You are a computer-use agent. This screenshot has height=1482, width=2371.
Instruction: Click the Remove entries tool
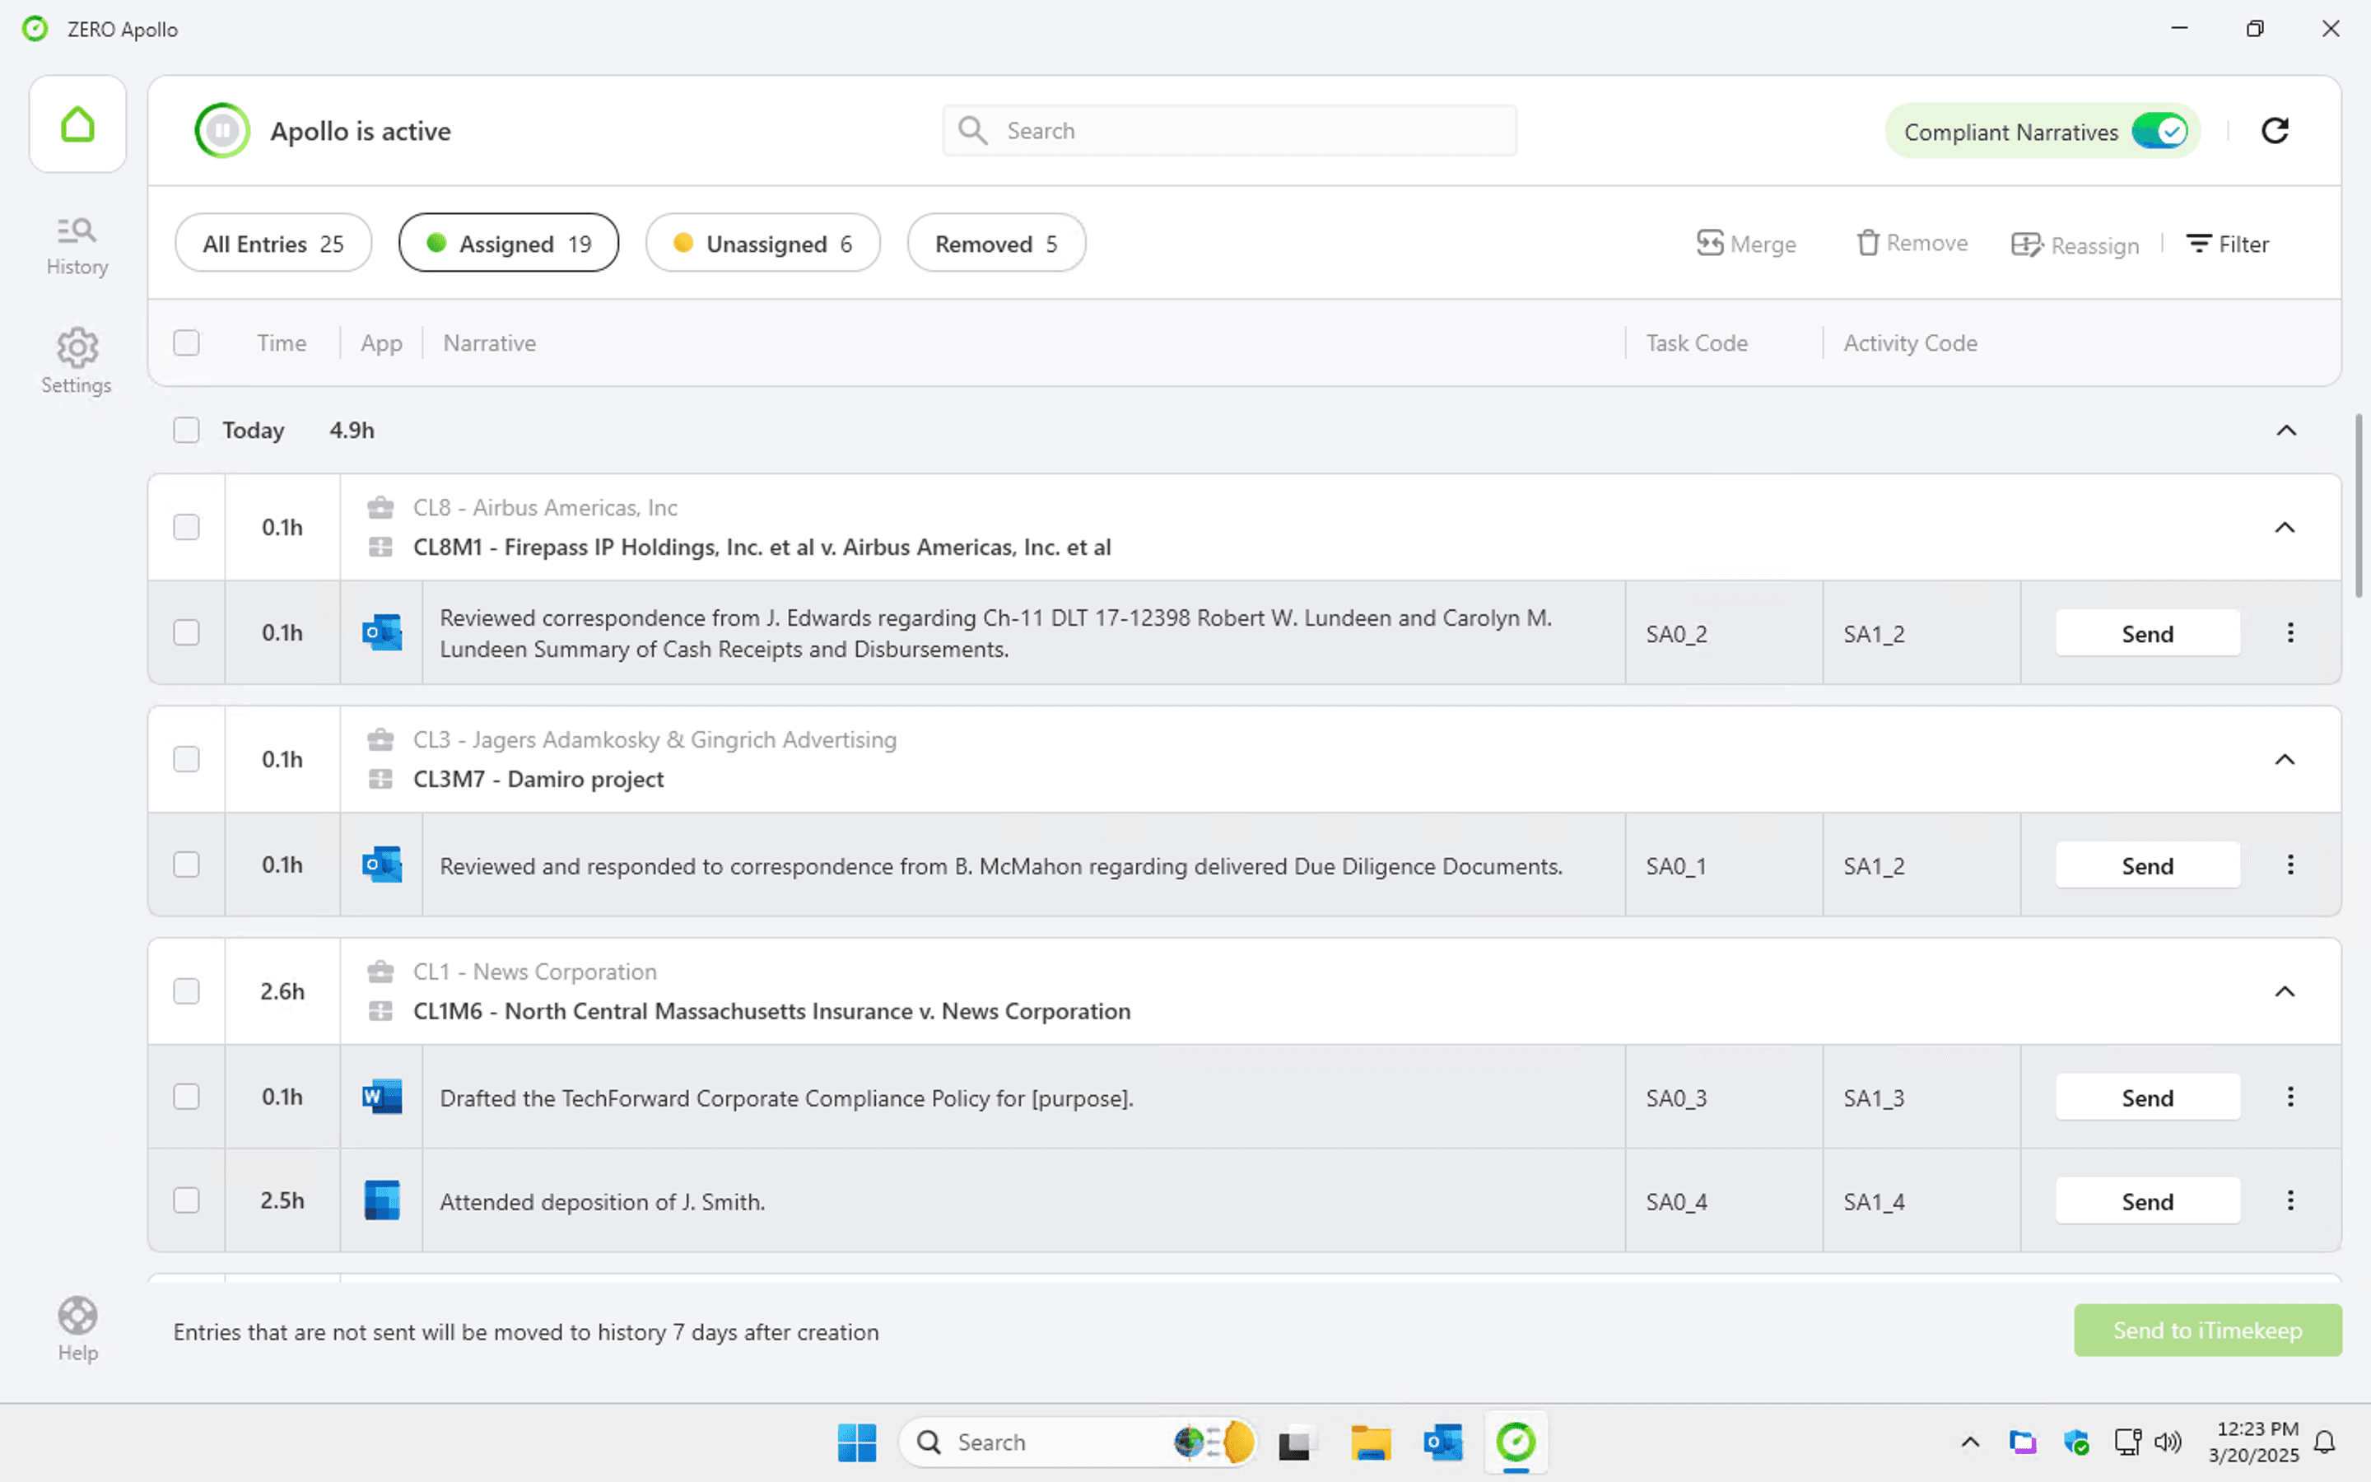[1912, 243]
